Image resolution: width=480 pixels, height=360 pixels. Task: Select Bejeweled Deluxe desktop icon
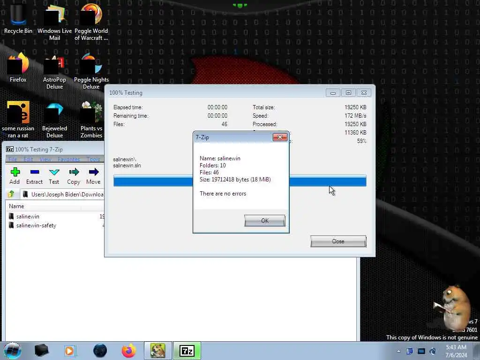tap(54, 120)
